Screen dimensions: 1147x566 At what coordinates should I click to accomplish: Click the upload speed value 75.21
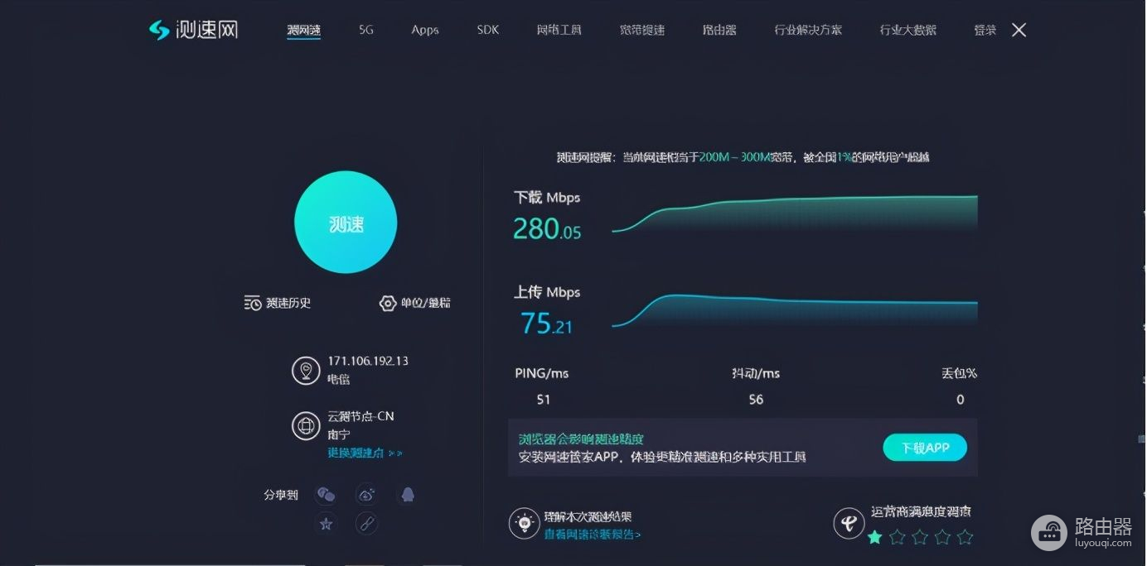coord(546,323)
